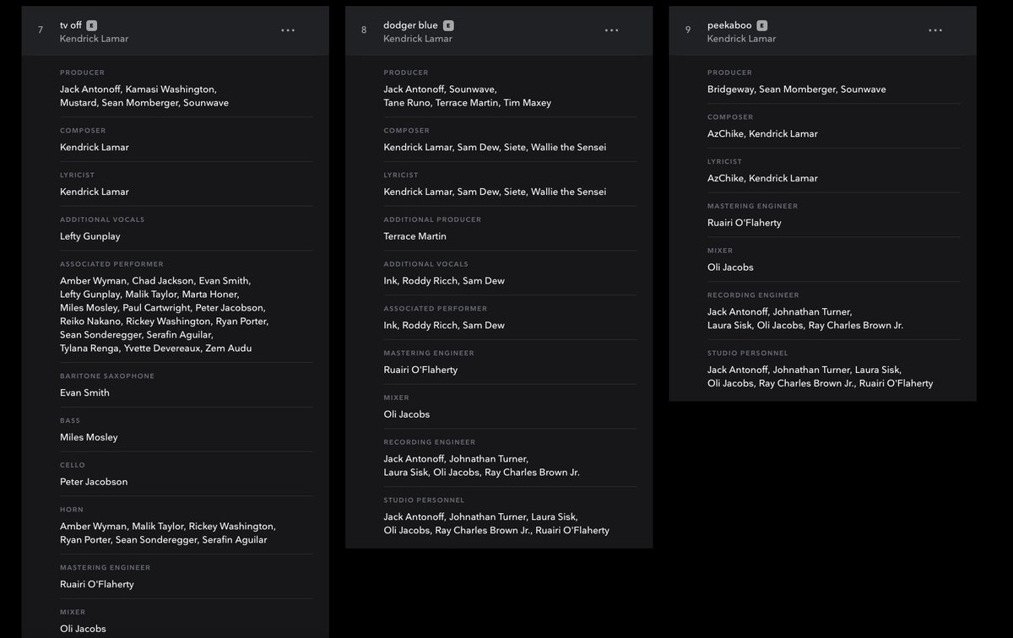Open the more options menu for dodger blue

click(611, 30)
